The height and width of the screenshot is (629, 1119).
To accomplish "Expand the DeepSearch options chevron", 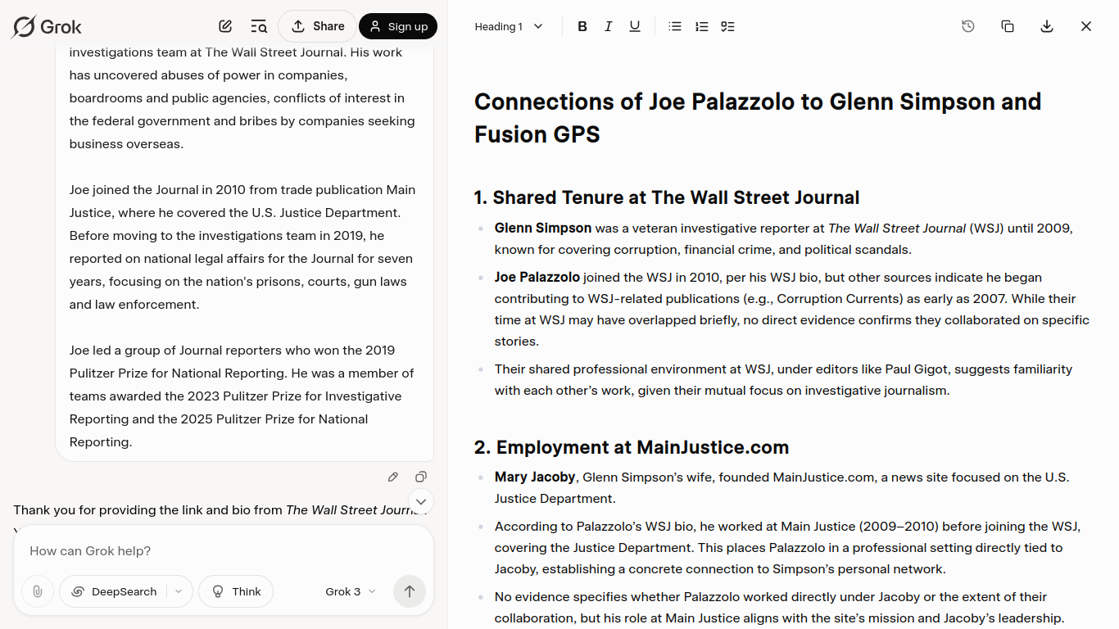I will tap(179, 591).
